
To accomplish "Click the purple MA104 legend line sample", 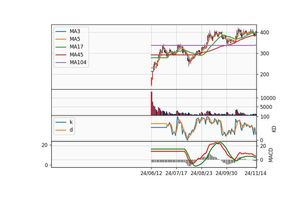I will tap(61, 63).
